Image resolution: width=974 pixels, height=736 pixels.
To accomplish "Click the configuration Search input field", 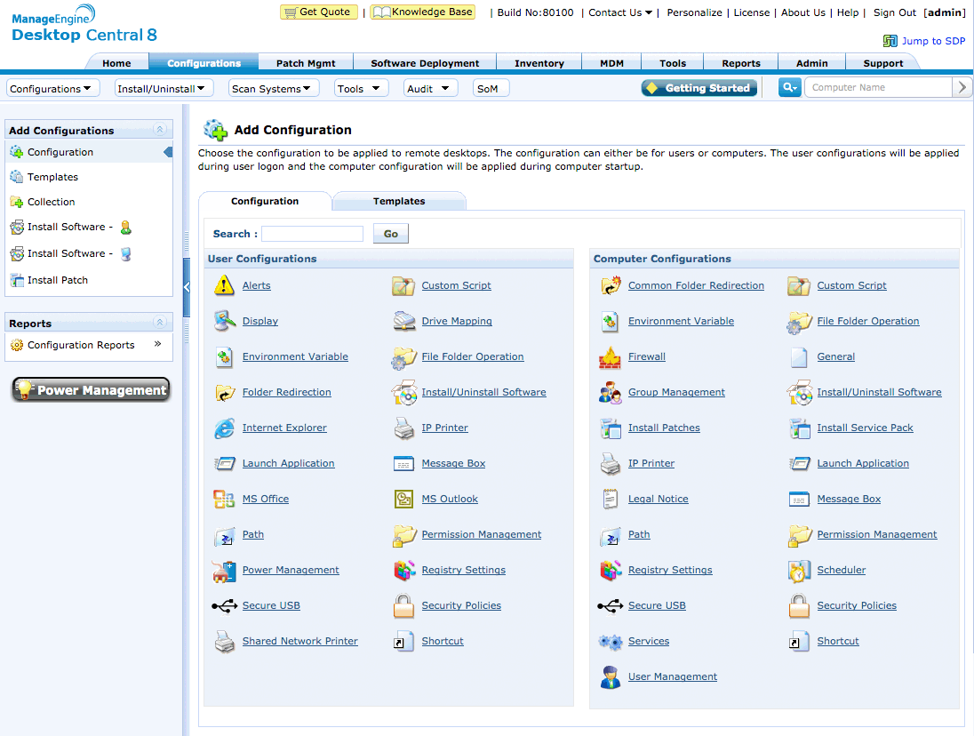I will point(313,234).
